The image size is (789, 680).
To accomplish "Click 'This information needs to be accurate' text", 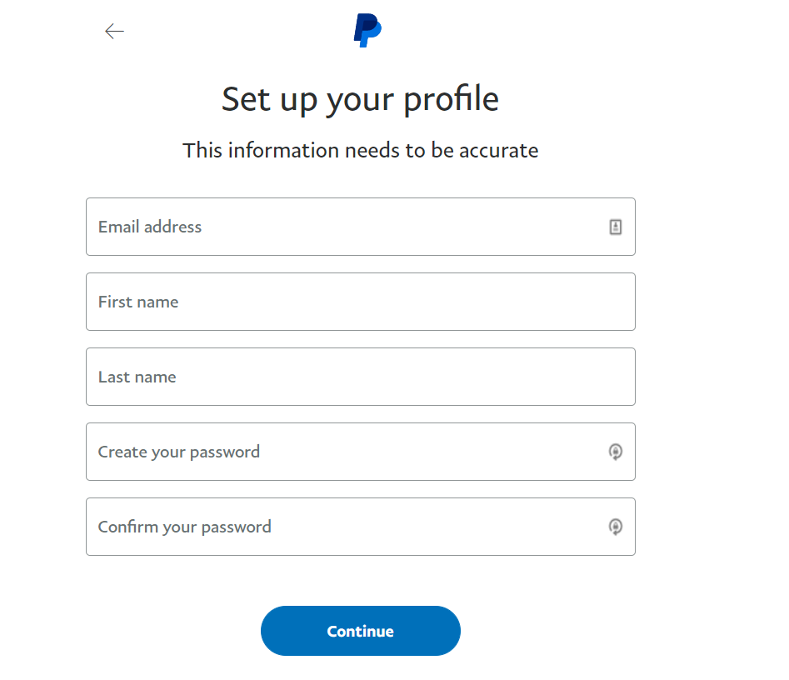I will click(360, 151).
